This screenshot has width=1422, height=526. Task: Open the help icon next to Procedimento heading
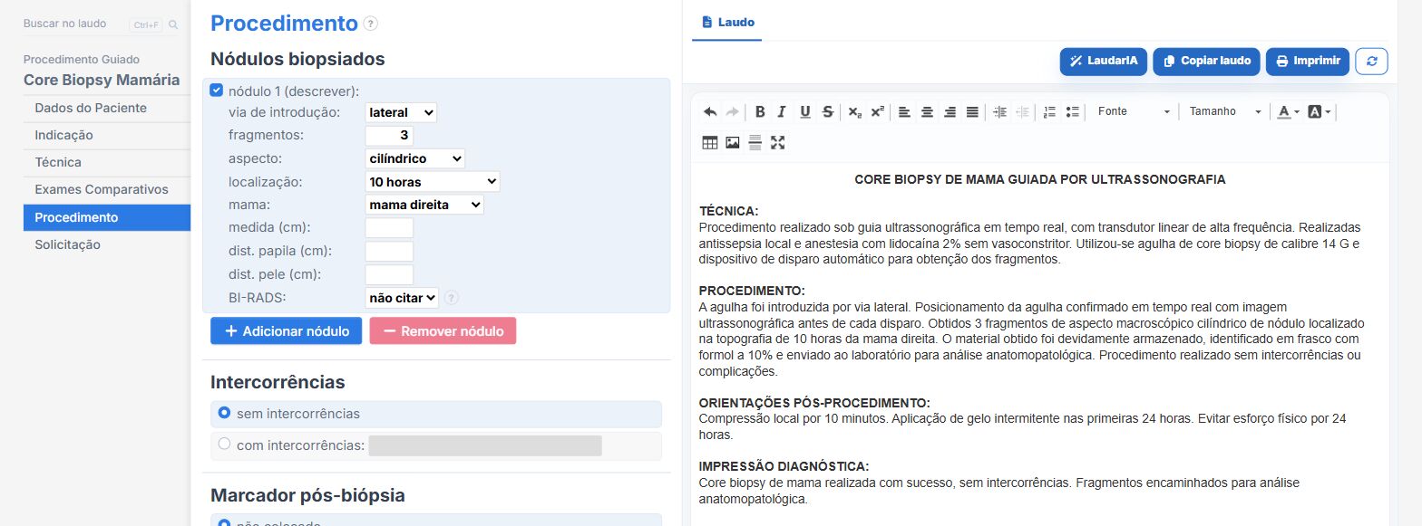tap(370, 24)
